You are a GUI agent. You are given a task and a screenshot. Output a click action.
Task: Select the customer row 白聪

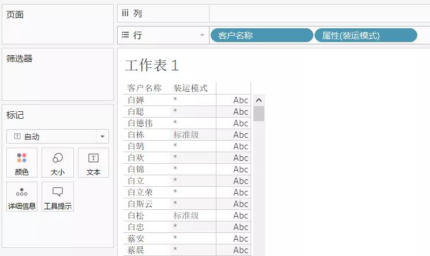tap(136, 112)
